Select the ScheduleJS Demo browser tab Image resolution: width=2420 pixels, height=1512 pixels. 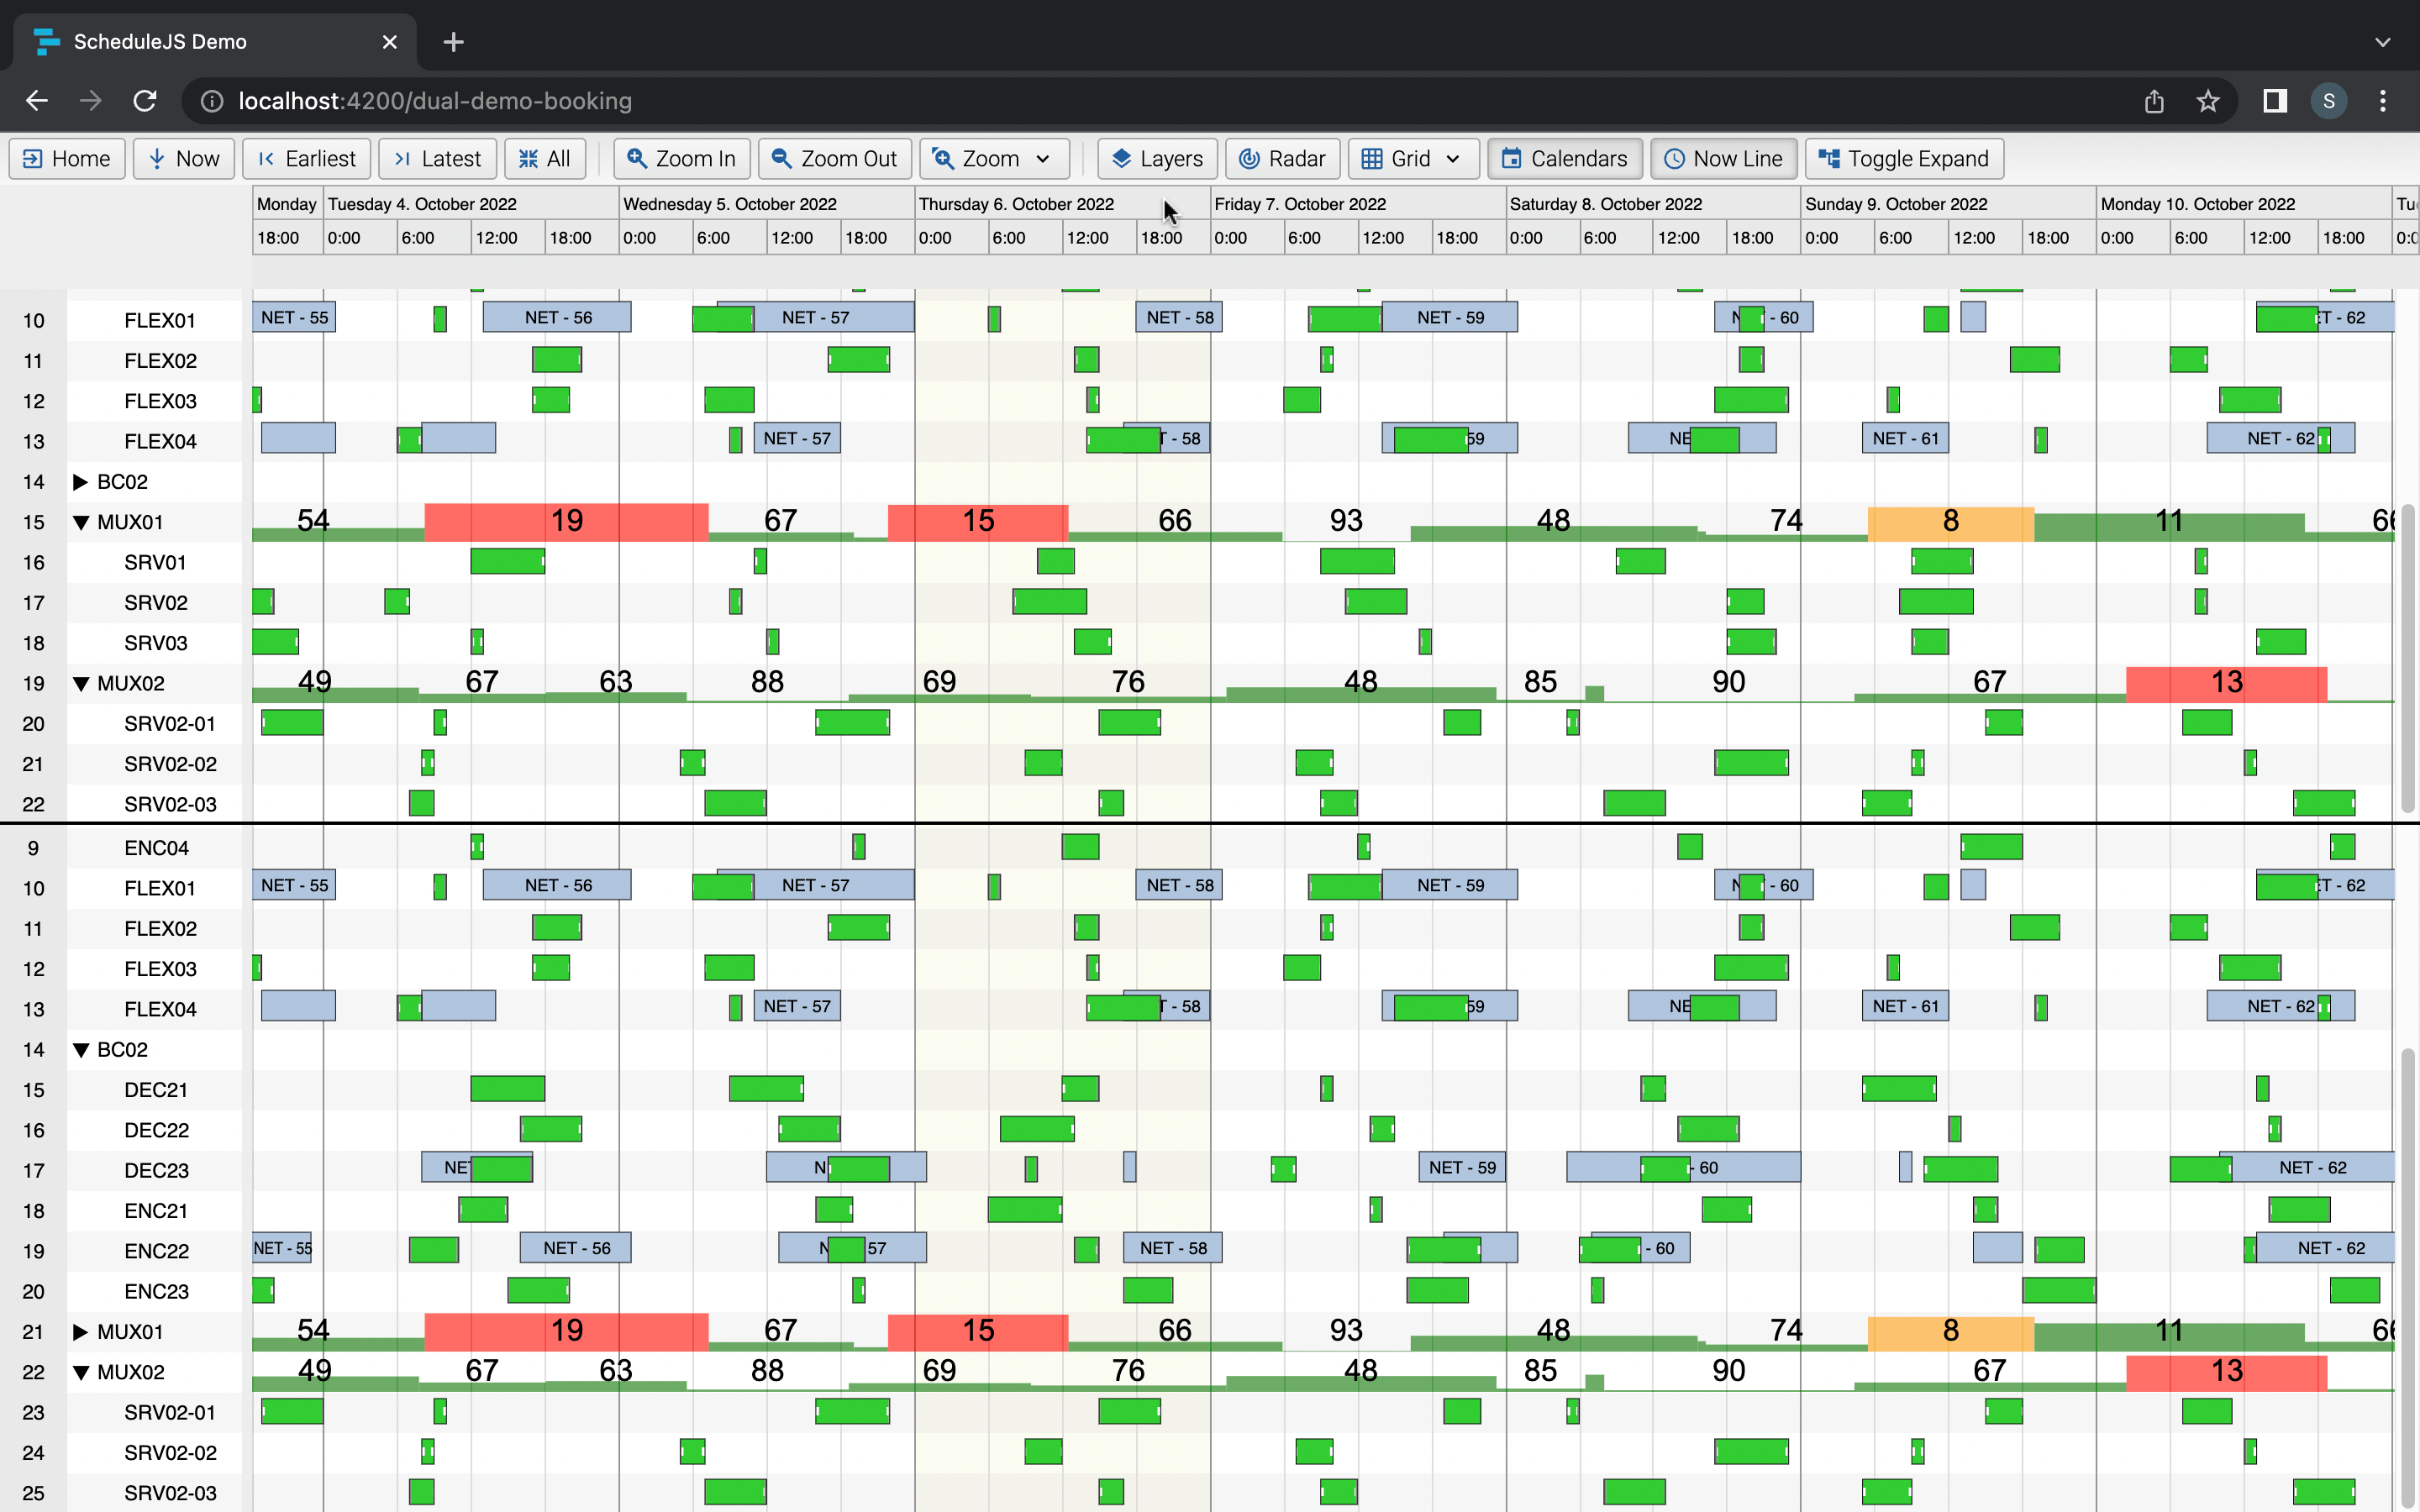pyautogui.click(x=160, y=41)
